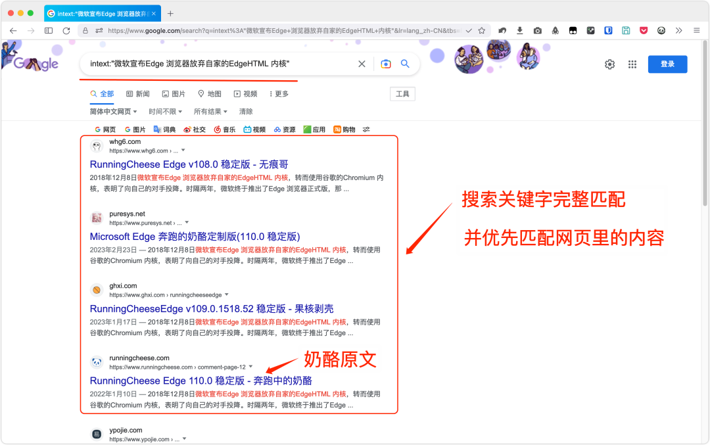Click 清除 to clear filters
Screen dimensions: 710x445
tap(246, 111)
